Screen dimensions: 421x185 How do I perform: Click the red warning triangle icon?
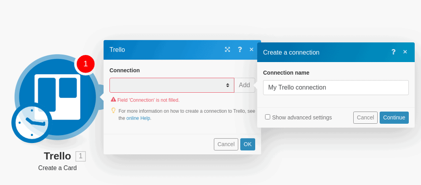(113, 99)
